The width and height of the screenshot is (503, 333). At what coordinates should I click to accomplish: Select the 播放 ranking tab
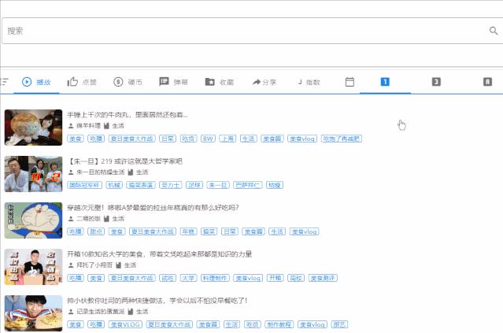point(36,82)
